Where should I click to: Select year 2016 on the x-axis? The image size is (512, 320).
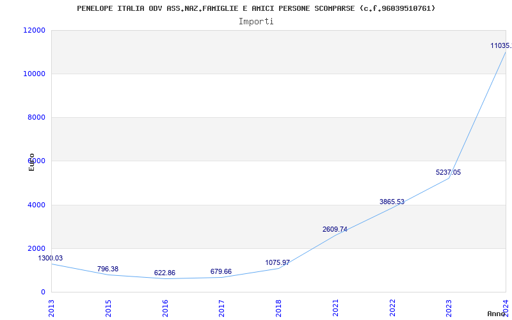coord(165,306)
